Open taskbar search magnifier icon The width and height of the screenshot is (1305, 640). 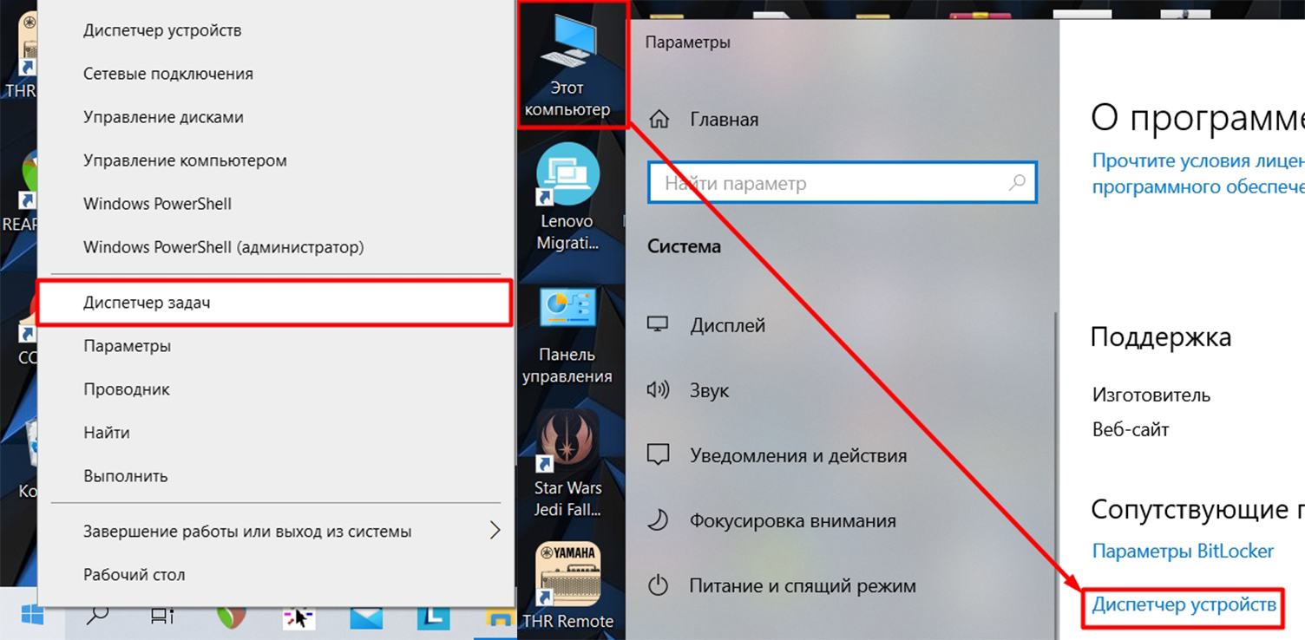coord(98,617)
